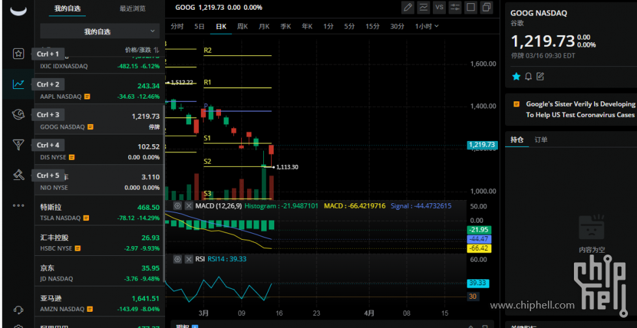This screenshot has width=637, height=328.
Task: Open the chart indicators line icon
Action: click(x=424, y=7)
